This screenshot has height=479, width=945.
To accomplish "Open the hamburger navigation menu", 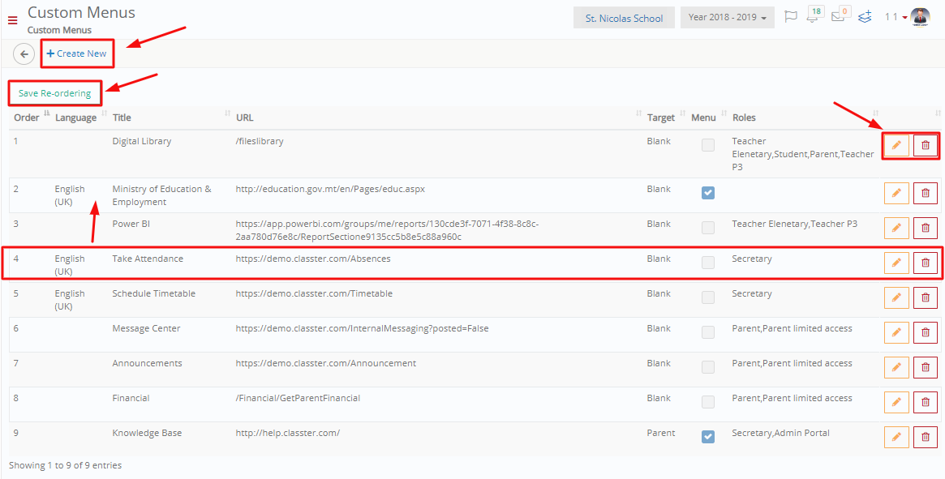I will (x=12, y=20).
